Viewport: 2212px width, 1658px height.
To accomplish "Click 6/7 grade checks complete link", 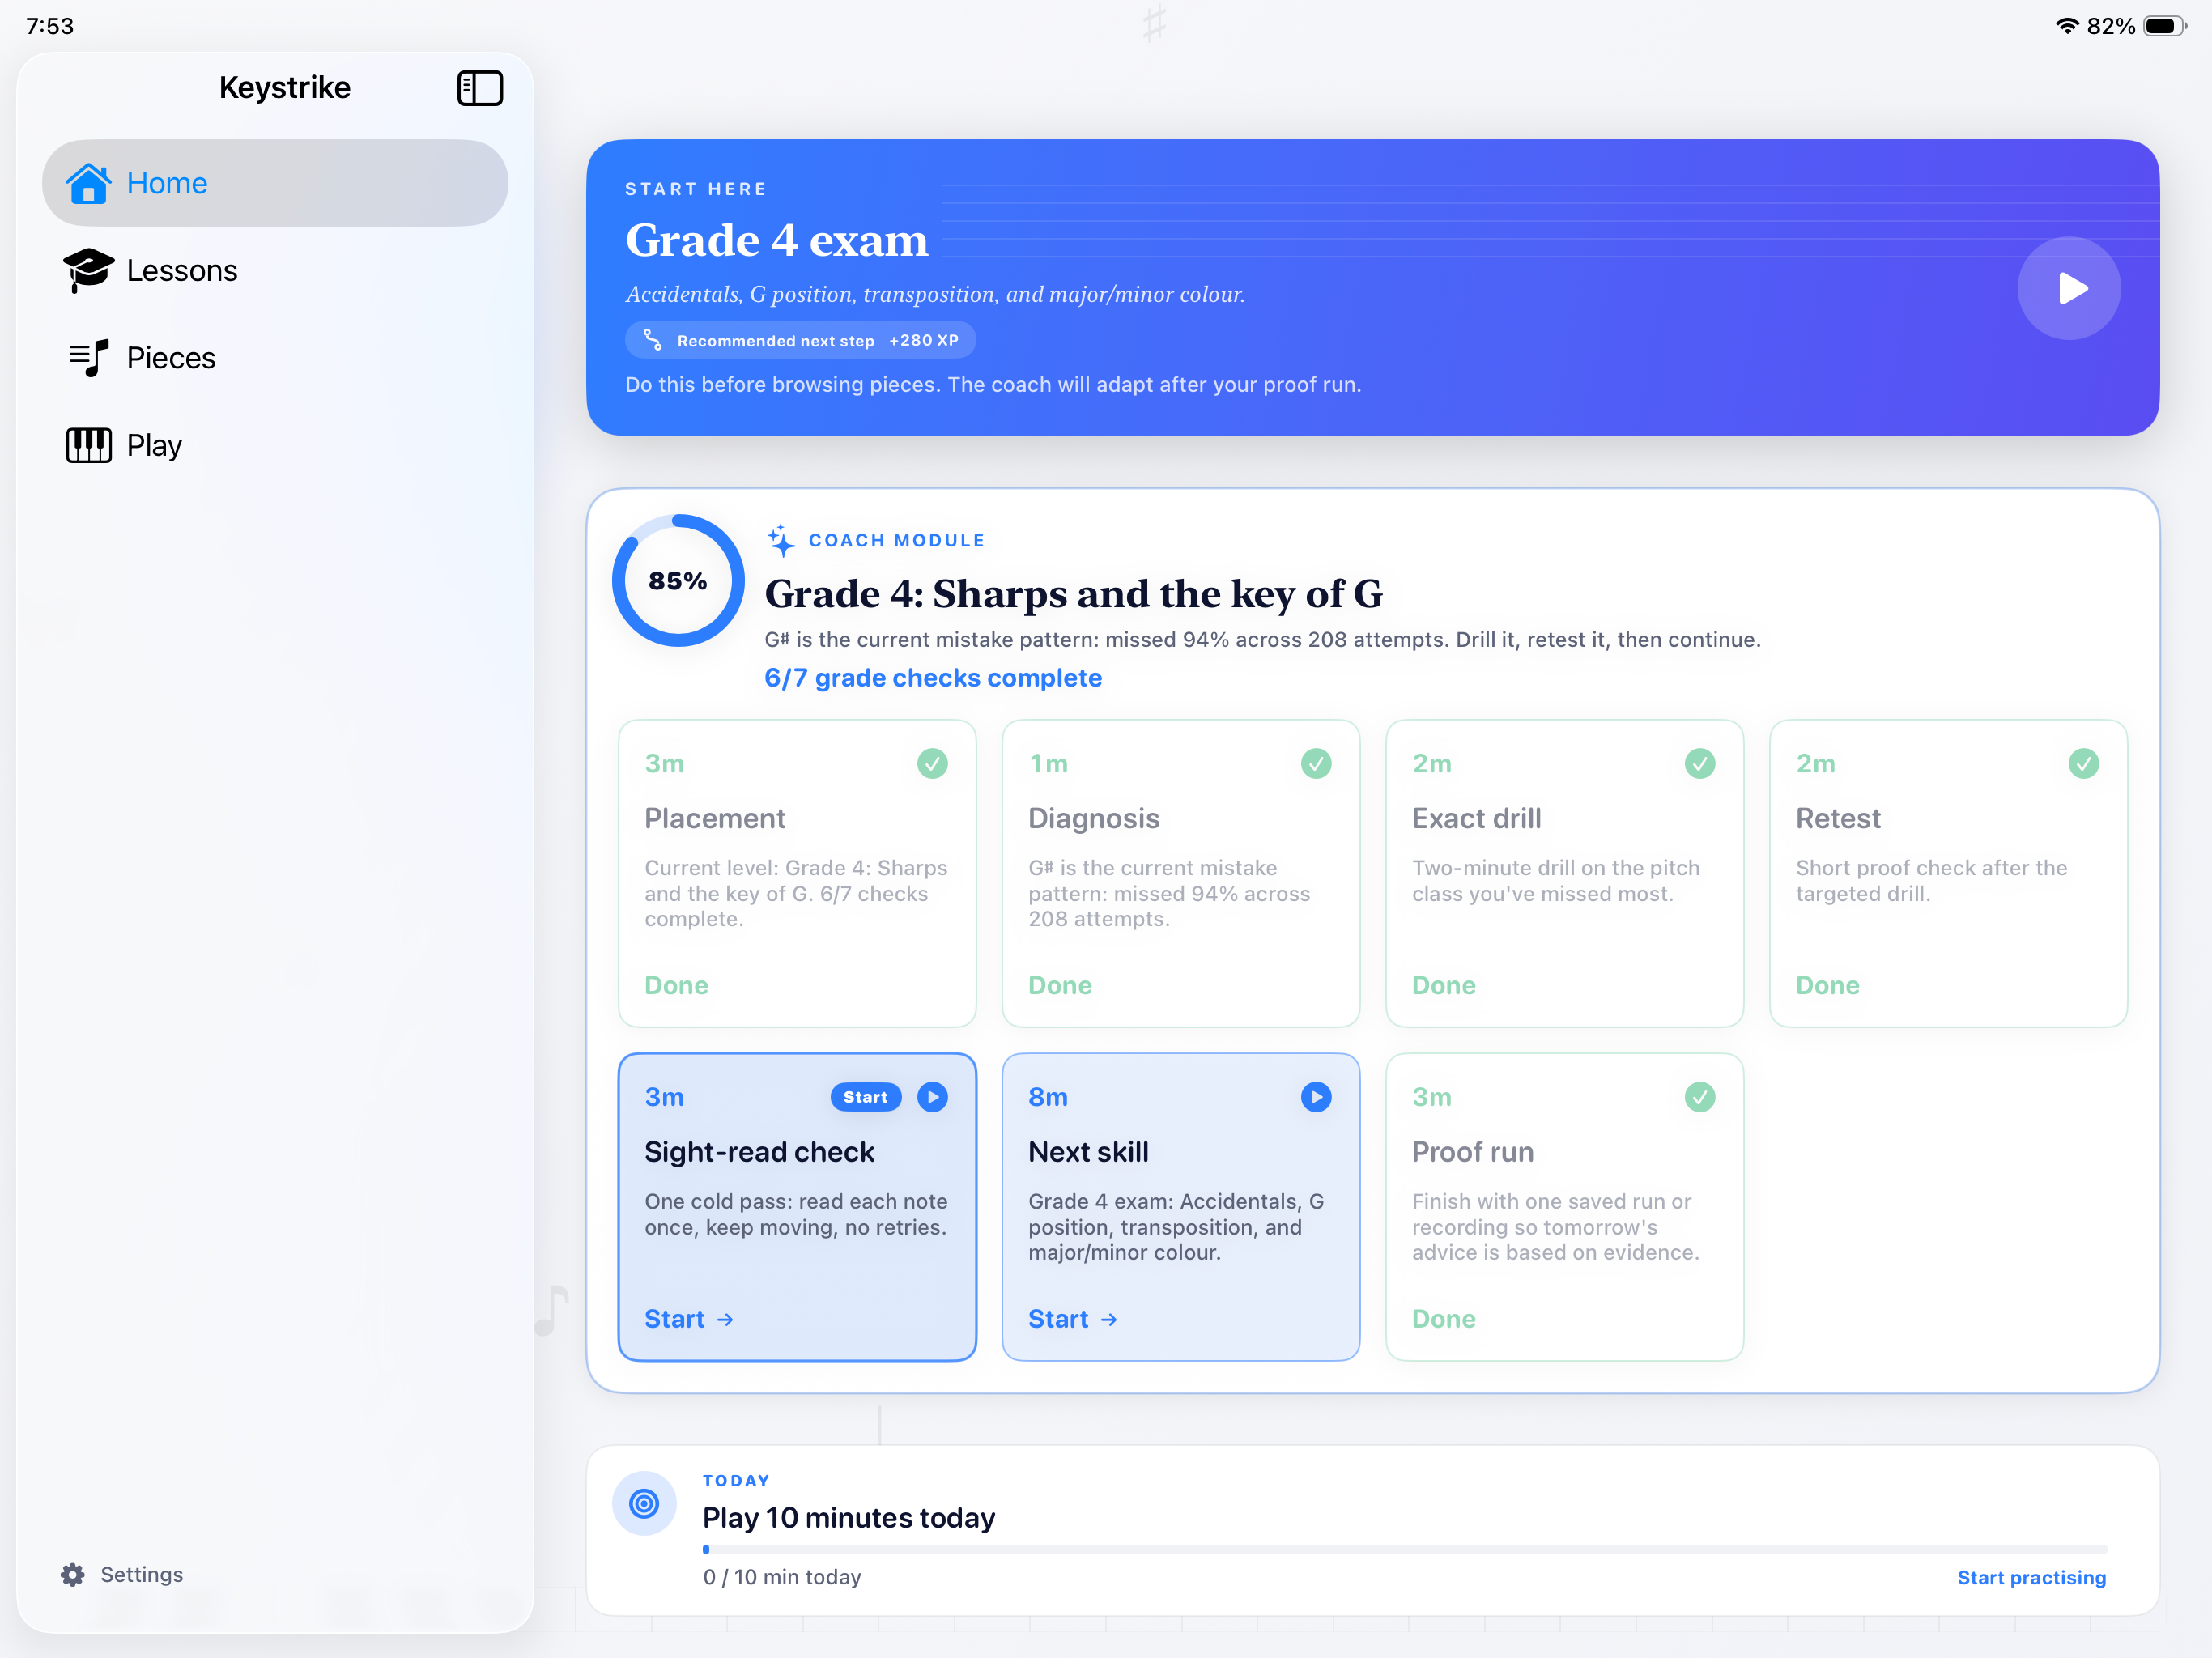I will [933, 678].
